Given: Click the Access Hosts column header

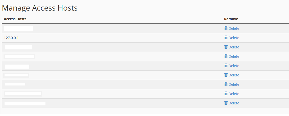Looking at the screenshot, I should [x=15, y=19].
